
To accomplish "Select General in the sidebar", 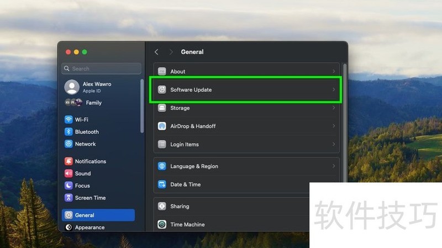I will click(x=98, y=215).
